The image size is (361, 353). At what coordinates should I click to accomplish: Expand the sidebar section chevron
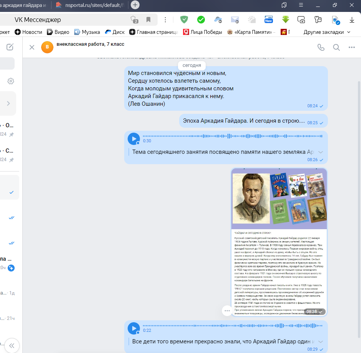coord(8,103)
